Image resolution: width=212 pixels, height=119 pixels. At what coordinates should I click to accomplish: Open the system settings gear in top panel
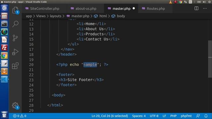pos(209,2)
